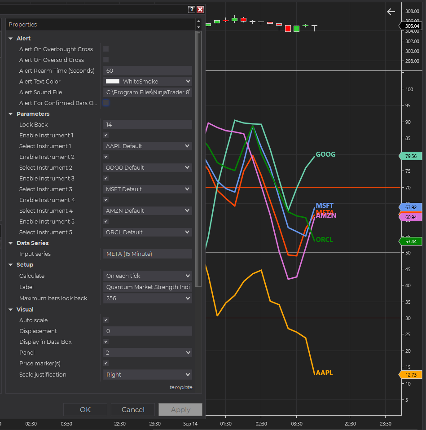
Task: Click the Displacement value field
Action: click(x=148, y=331)
